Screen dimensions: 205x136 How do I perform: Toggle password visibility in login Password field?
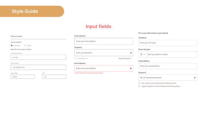click(131, 53)
